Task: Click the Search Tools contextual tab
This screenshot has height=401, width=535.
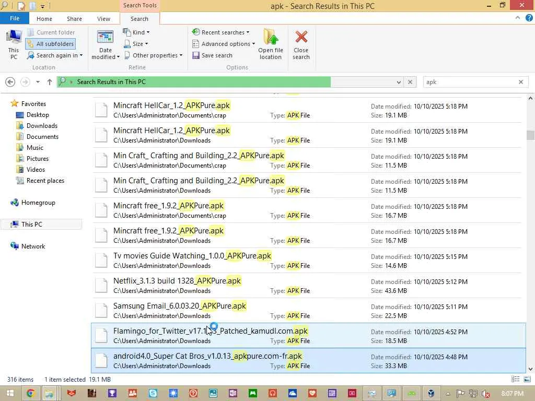Action: (x=140, y=5)
